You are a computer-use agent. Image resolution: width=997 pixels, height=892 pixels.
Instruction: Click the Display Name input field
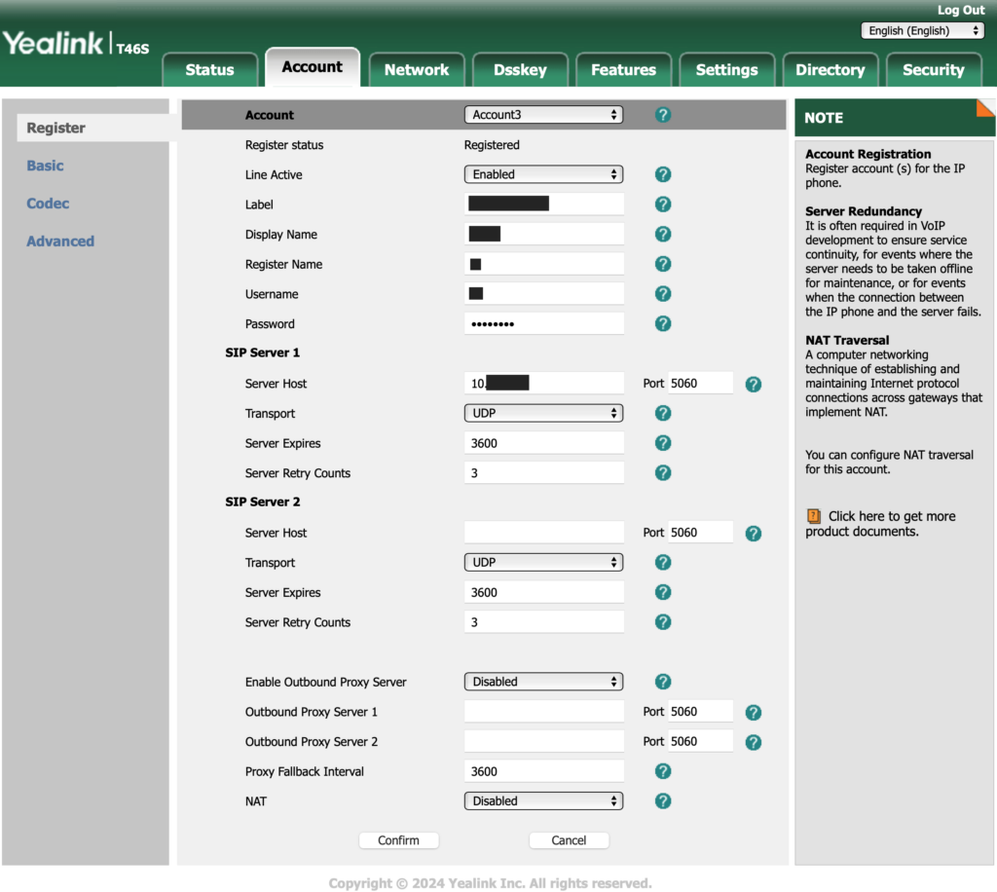543,234
